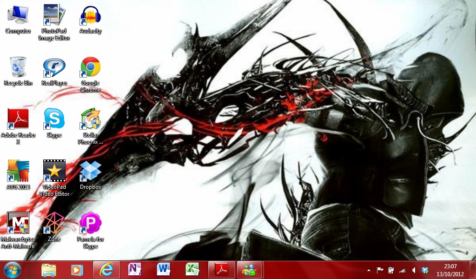Image resolution: width=476 pixels, height=279 pixels.
Task: Open Action Center flag in the tray
Action: (x=380, y=270)
